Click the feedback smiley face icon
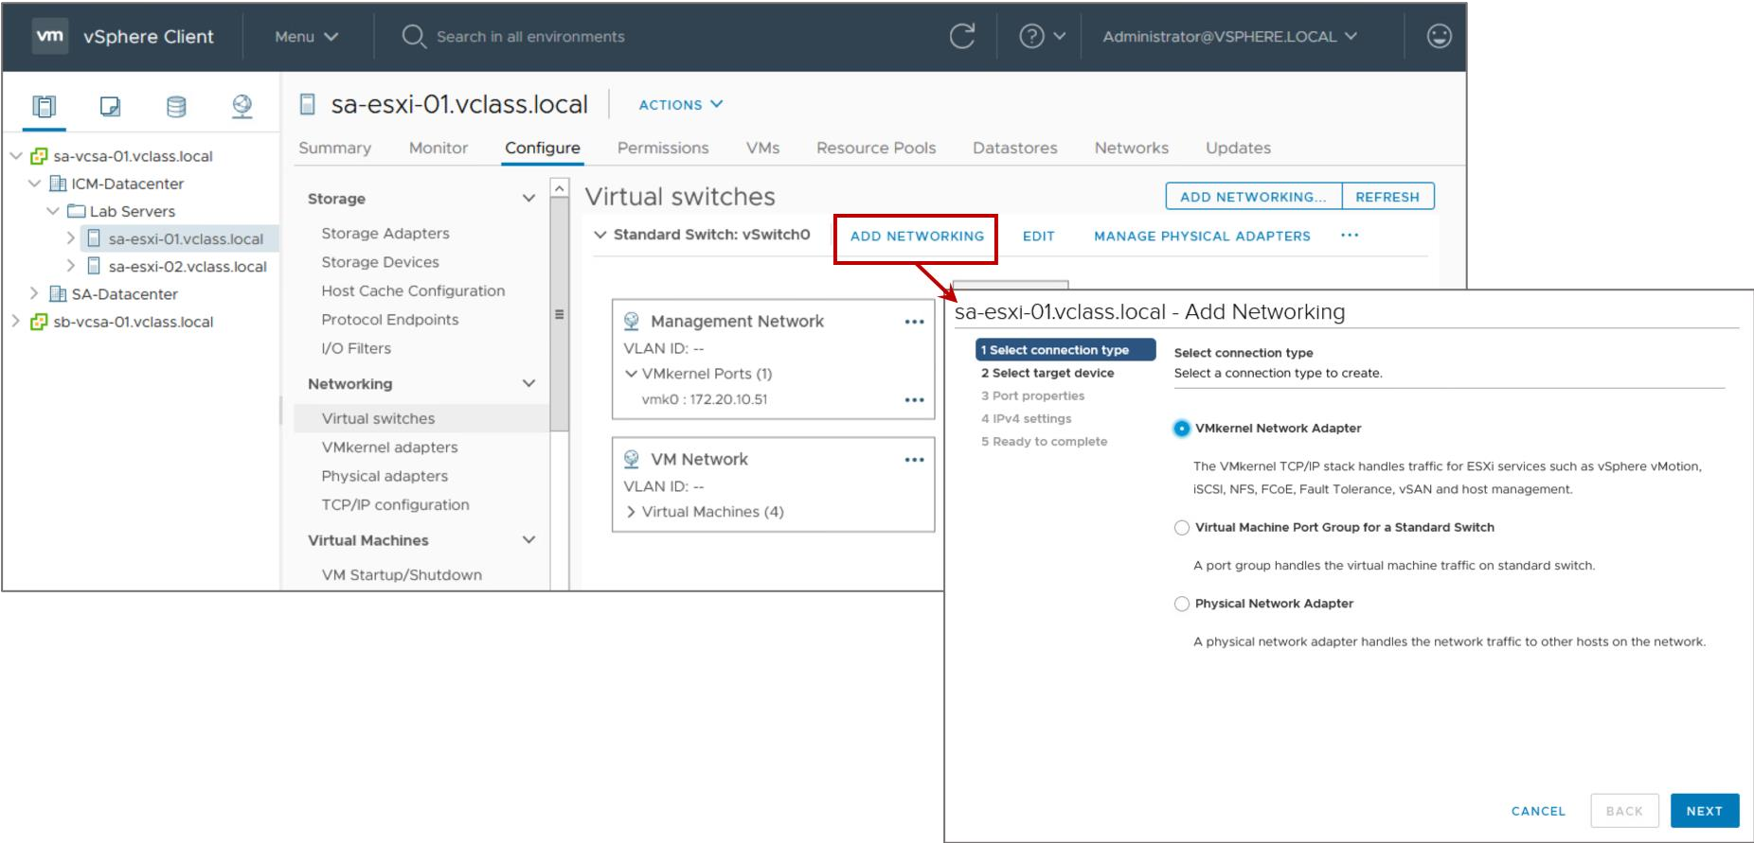 1439,36
